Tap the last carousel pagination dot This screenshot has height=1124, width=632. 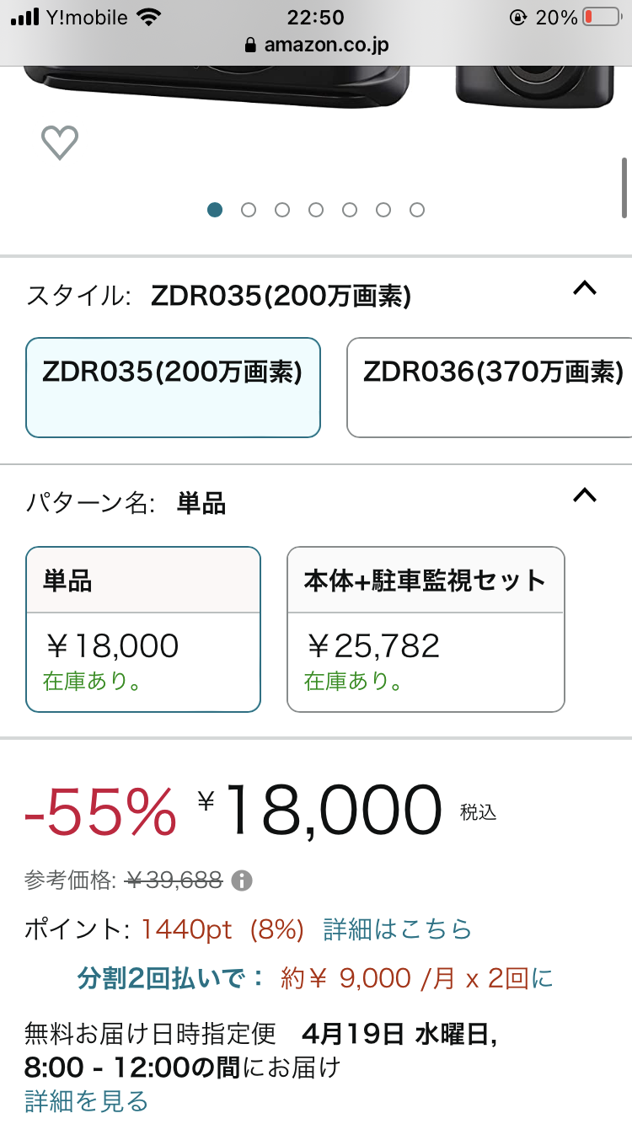click(417, 210)
